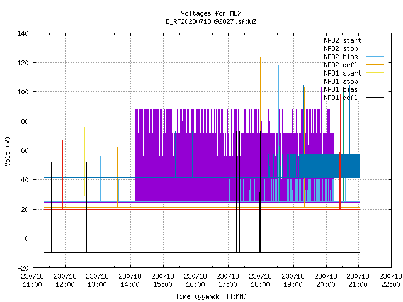Click the 'NPD2 stop' legend label
This screenshot has height=302, width=403.
[x=341, y=48]
